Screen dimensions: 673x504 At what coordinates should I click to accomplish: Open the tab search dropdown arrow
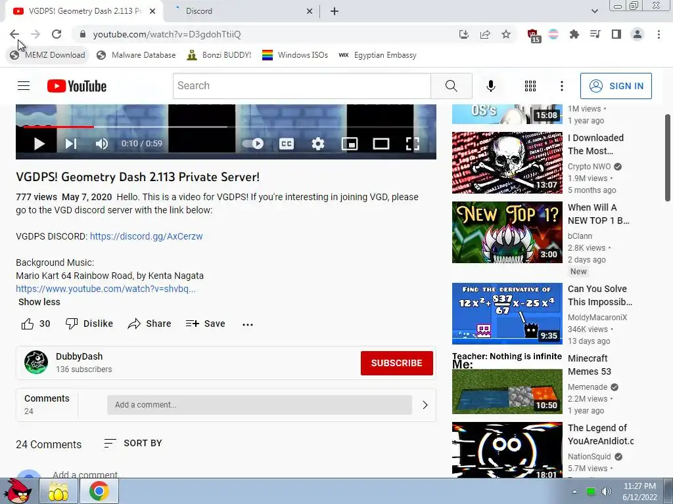pyautogui.click(x=594, y=11)
